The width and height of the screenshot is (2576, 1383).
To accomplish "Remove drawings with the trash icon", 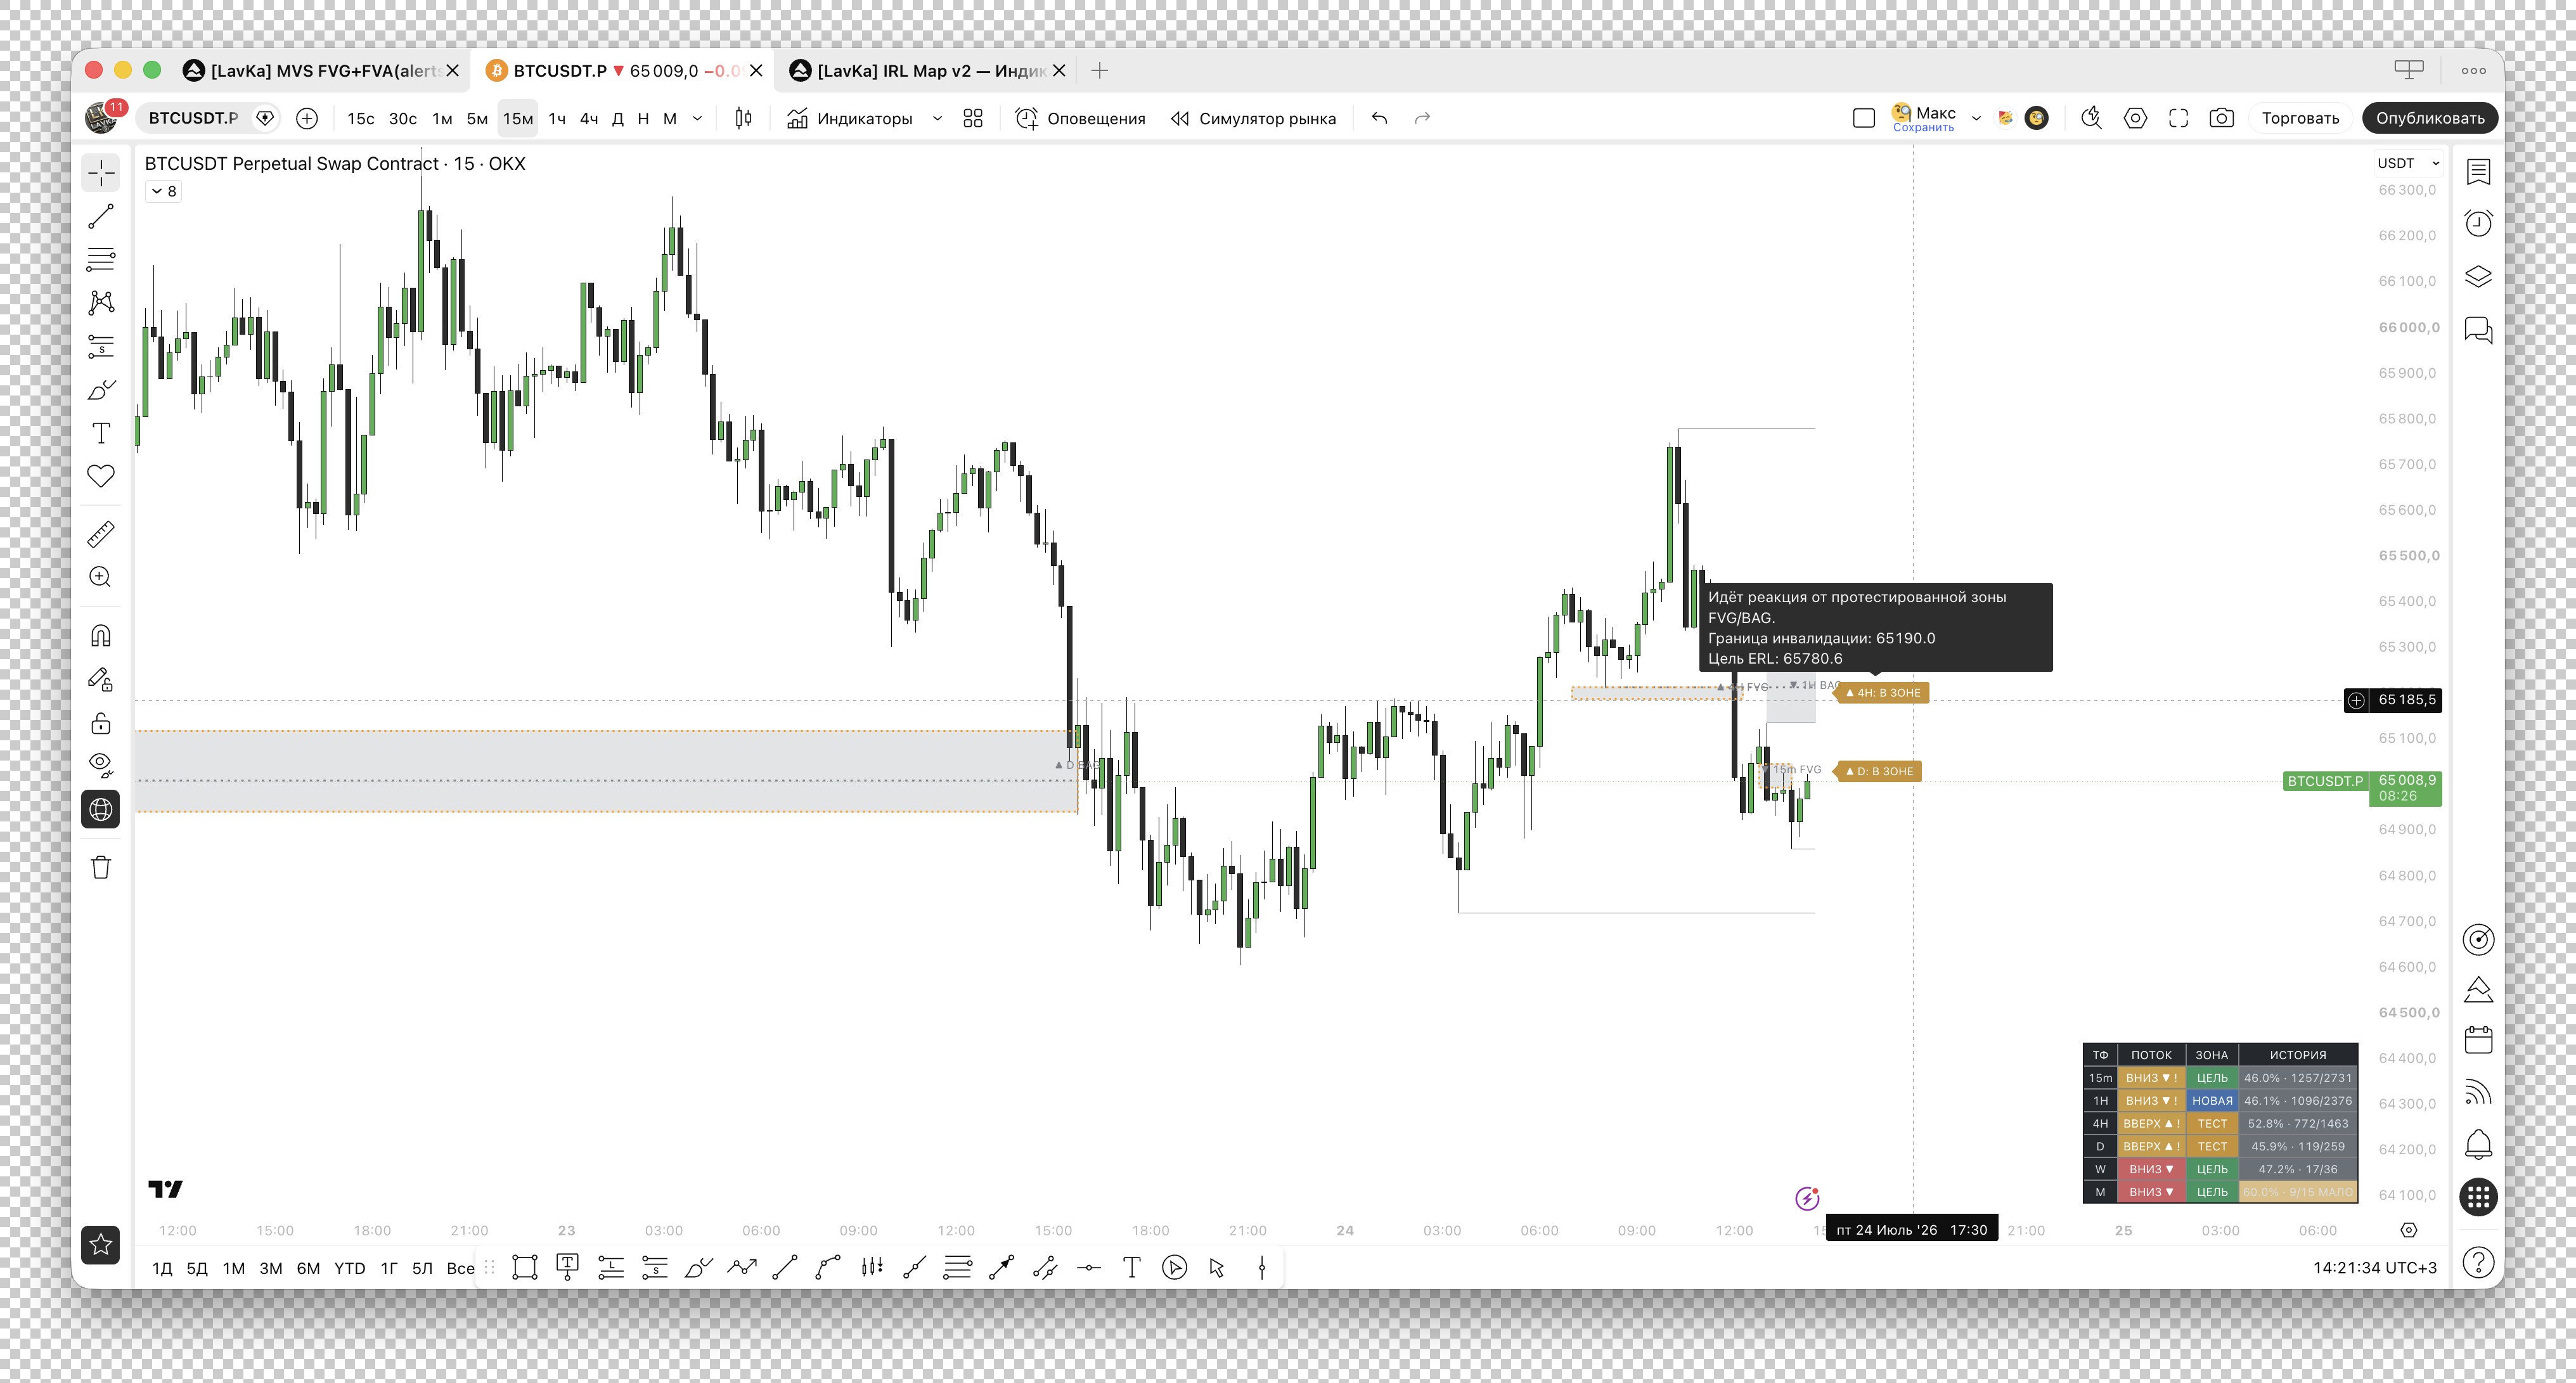I will (x=101, y=867).
